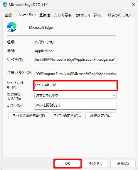Select the ショートカット tab
Image resolution: width=138 pixels, height=170 pixels.
[27, 15]
